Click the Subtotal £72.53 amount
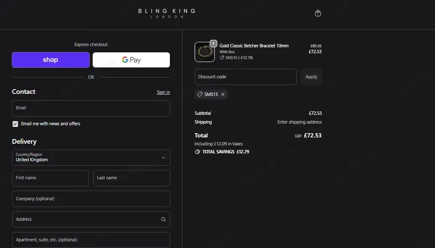The width and height of the screenshot is (435, 248). [315, 113]
